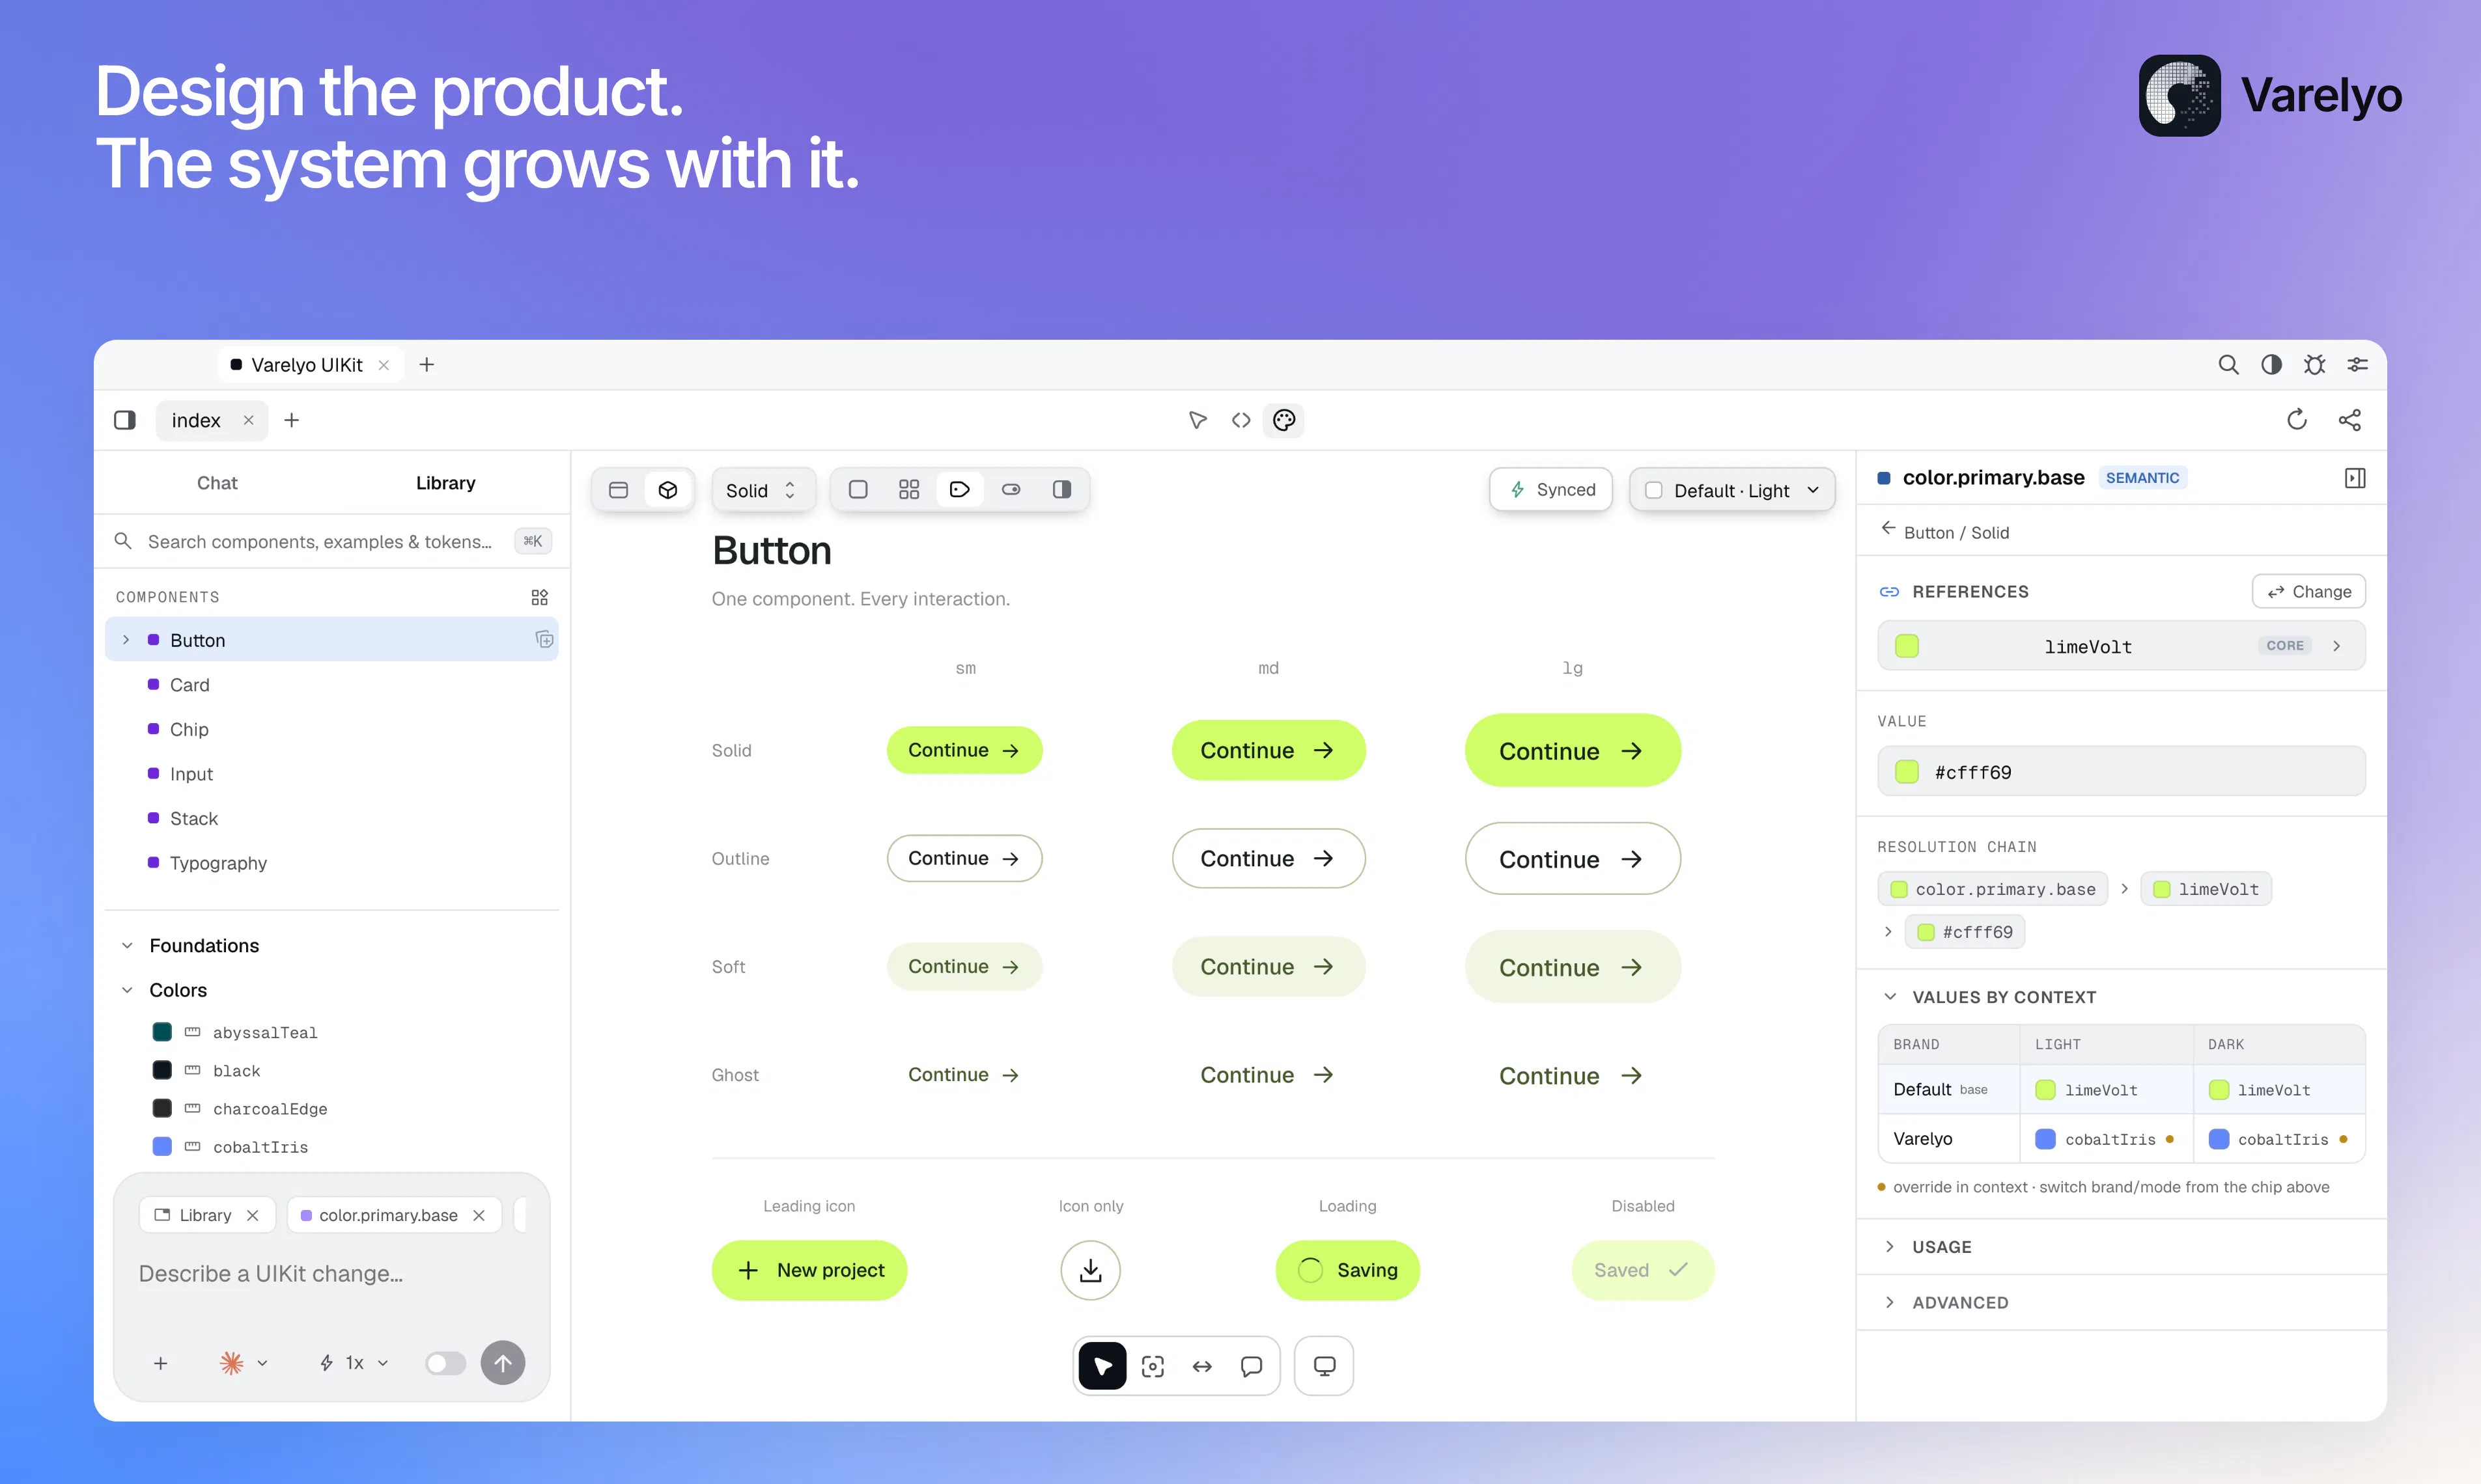Click the cobaltIris color swatch in Colors list

click(x=162, y=1146)
